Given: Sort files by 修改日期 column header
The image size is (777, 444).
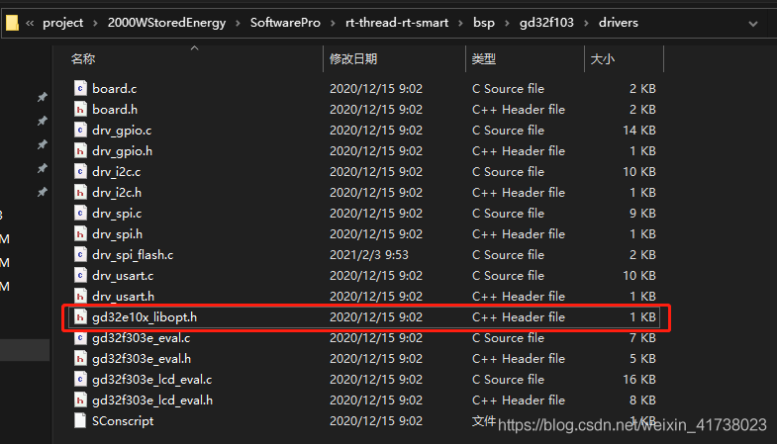Looking at the screenshot, I should point(353,59).
